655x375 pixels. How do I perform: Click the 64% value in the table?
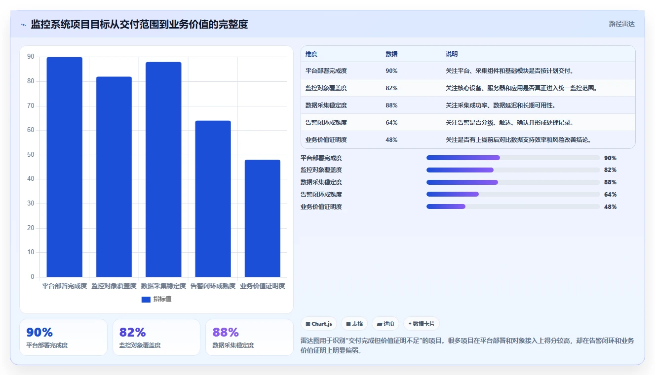(391, 123)
